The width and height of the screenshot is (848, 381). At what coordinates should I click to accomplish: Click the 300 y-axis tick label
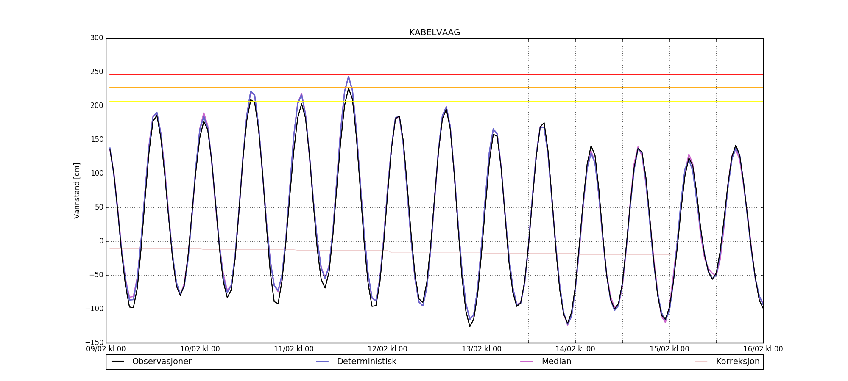(97, 38)
